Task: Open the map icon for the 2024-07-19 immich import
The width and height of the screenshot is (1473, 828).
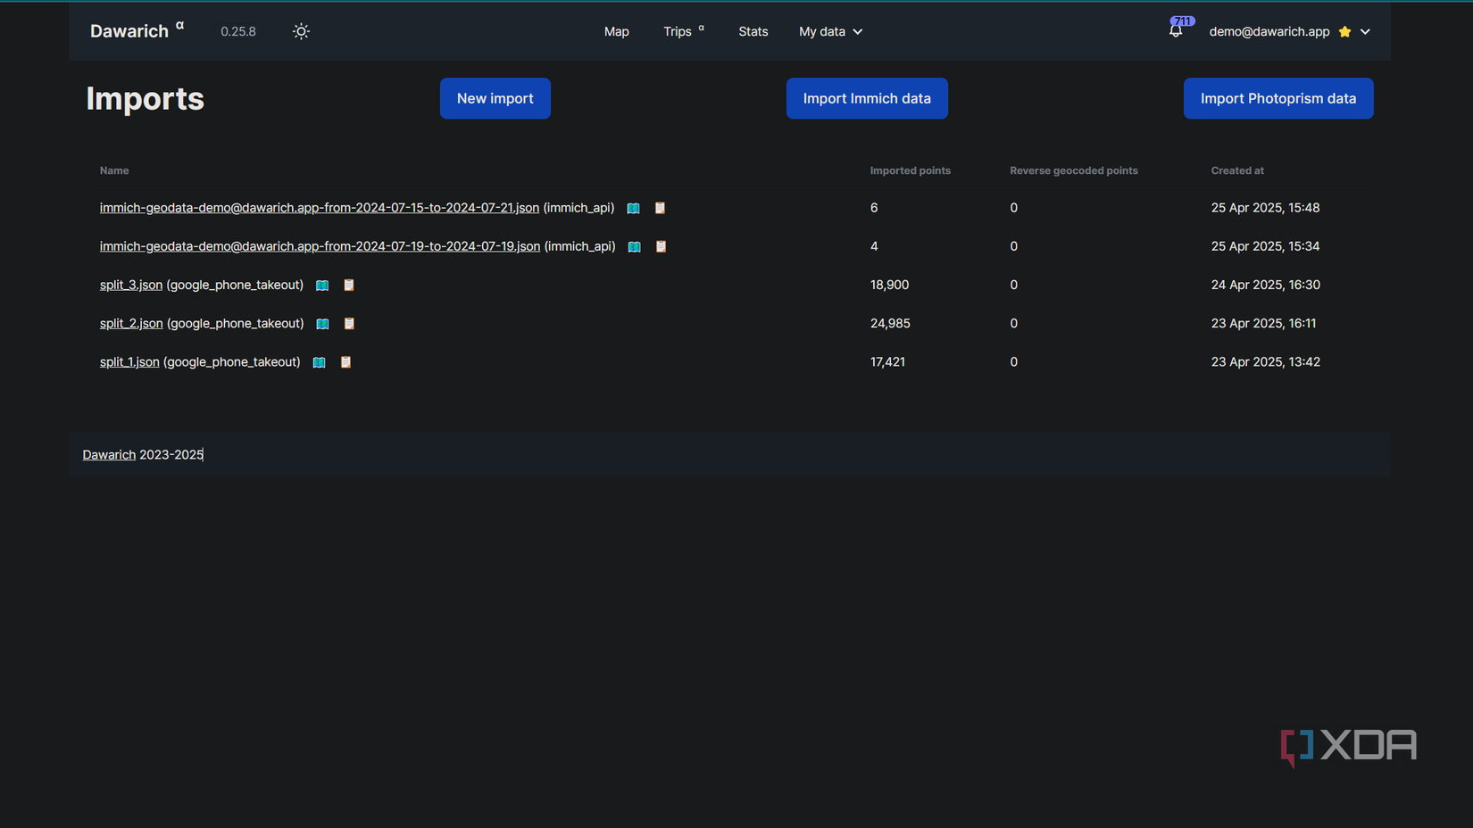Action: tap(634, 246)
